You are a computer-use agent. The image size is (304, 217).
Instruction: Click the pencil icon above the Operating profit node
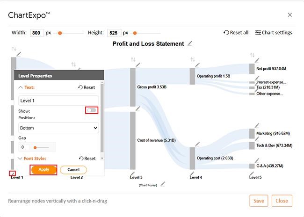tap(197, 65)
